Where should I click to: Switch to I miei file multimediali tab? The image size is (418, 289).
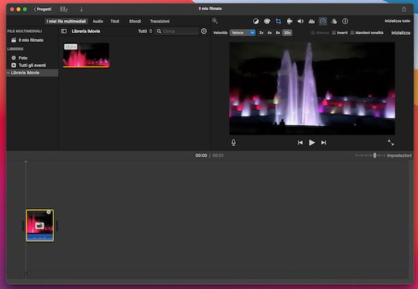[x=66, y=21]
